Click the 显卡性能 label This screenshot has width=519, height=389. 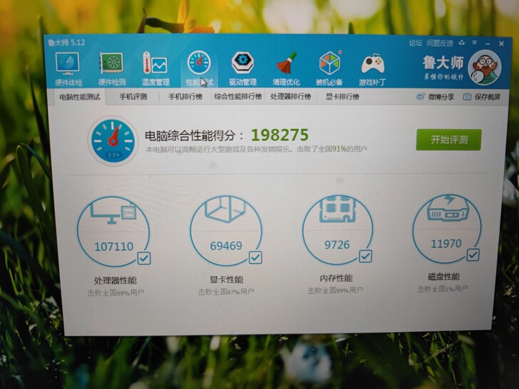(227, 279)
